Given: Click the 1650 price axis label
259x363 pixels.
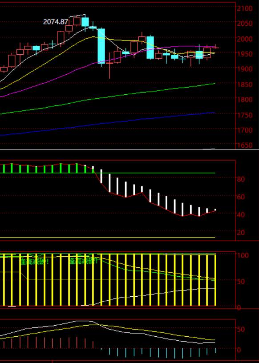Looking at the screenshot, I should pyautogui.click(x=245, y=145).
